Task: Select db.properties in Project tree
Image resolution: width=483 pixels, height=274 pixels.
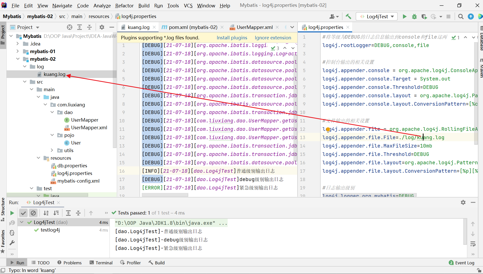Action: [x=72, y=166]
